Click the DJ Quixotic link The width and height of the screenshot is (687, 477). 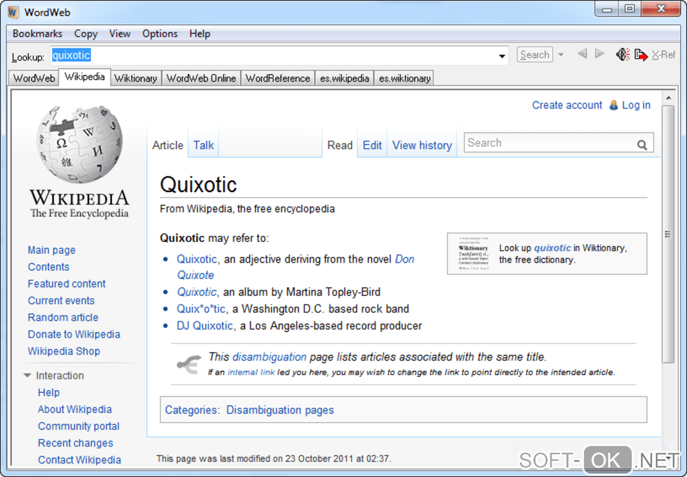point(205,325)
